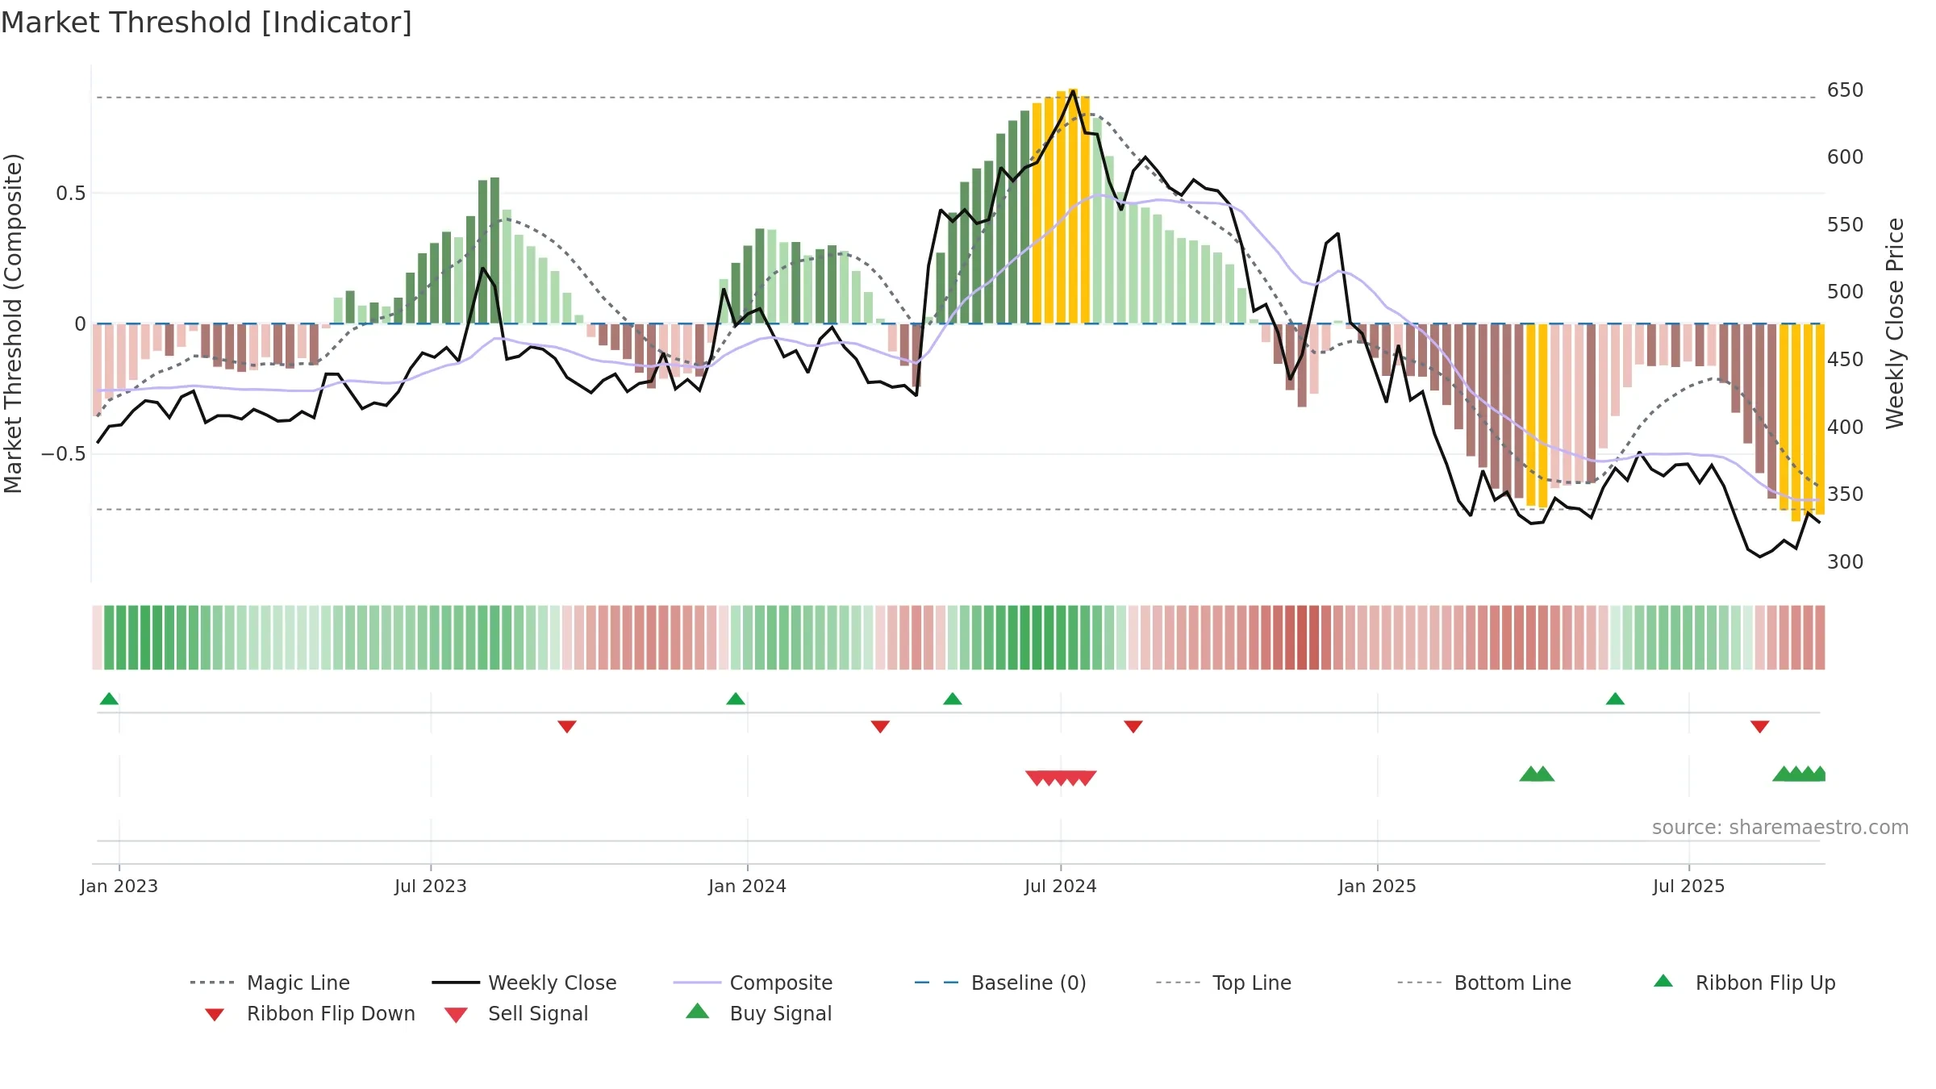Click the ribbon flip down marker after Jul 2023
This screenshot has width=1936, height=1089.
pos(567,727)
